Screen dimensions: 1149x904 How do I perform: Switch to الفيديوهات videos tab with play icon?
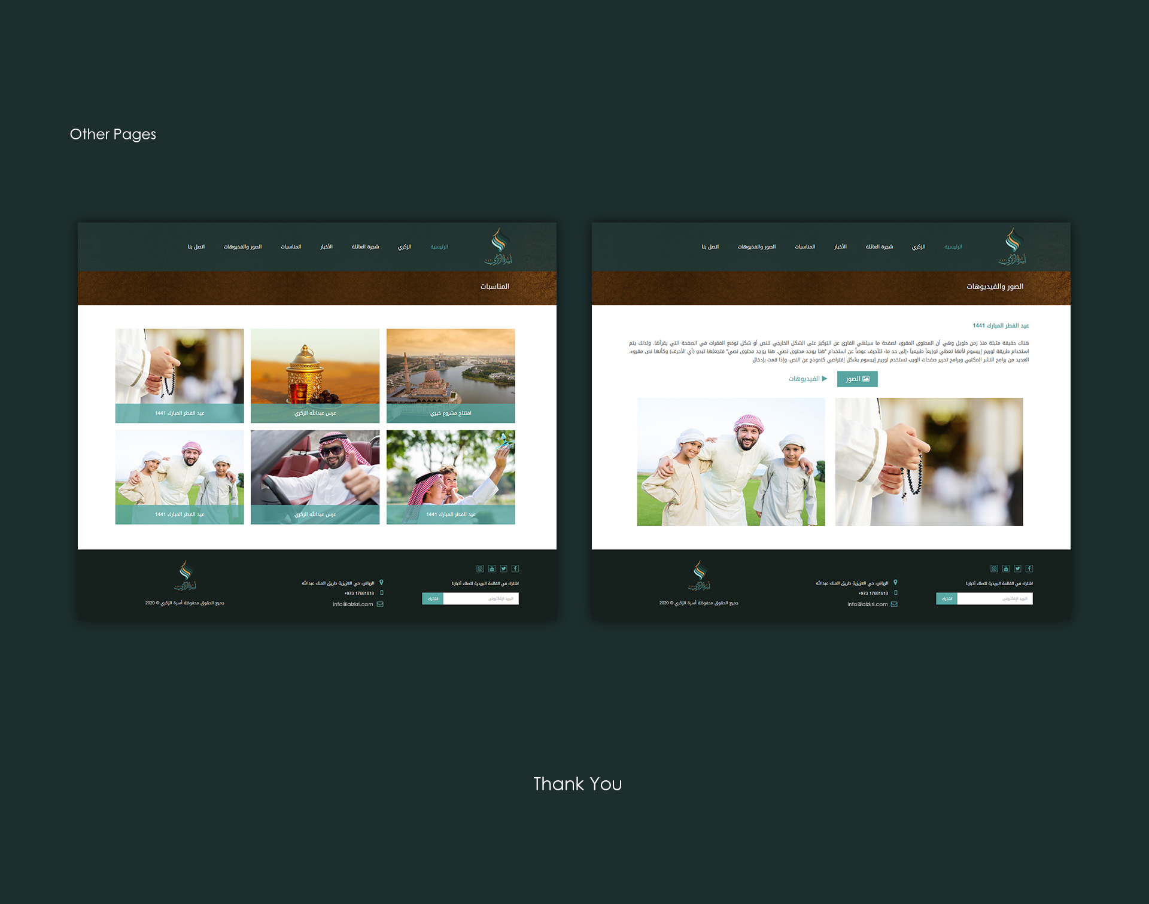[807, 379]
